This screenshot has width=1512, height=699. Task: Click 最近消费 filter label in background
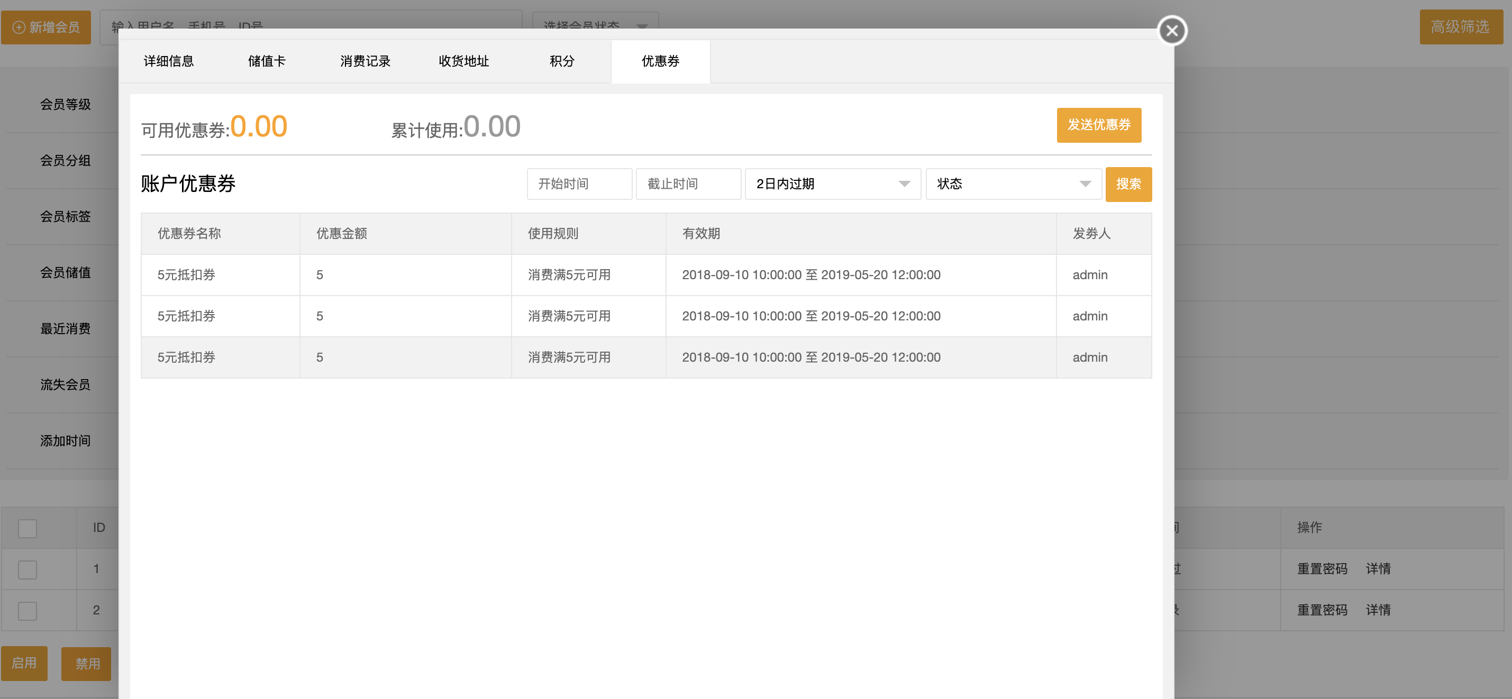(65, 328)
